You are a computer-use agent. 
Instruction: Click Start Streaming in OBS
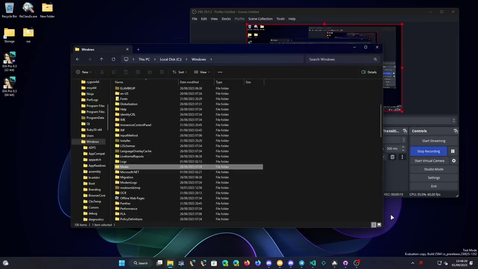coord(434,141)
